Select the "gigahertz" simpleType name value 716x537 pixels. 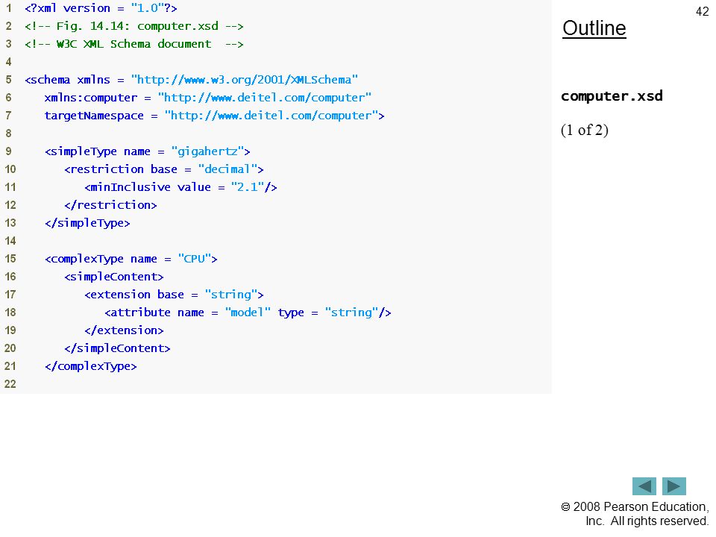click(x=207, y=151)
